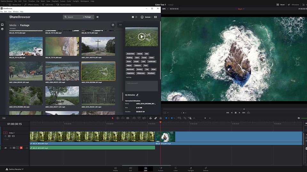Expand the marker color dropdown arrow
The height and width of the screenshot is (172, 307).
(174, 118)
